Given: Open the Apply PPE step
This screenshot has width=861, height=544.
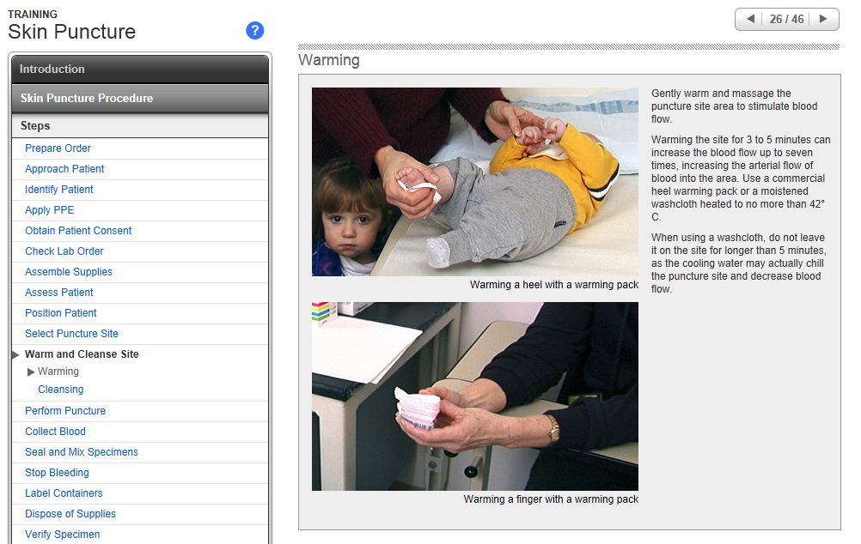Looking at the screenshot, I should pos(50,210).
